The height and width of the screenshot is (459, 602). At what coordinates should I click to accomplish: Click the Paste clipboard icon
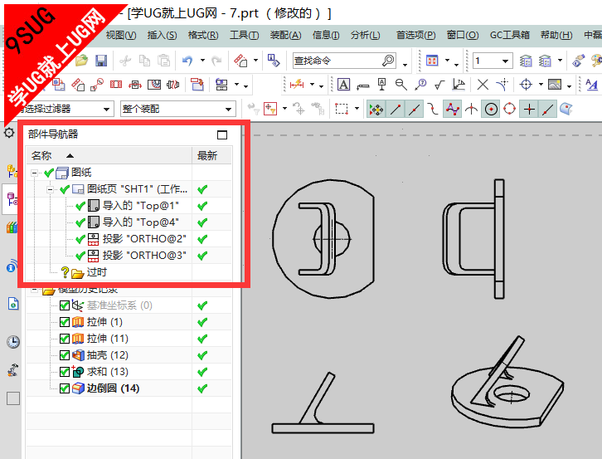coord(164,61)
